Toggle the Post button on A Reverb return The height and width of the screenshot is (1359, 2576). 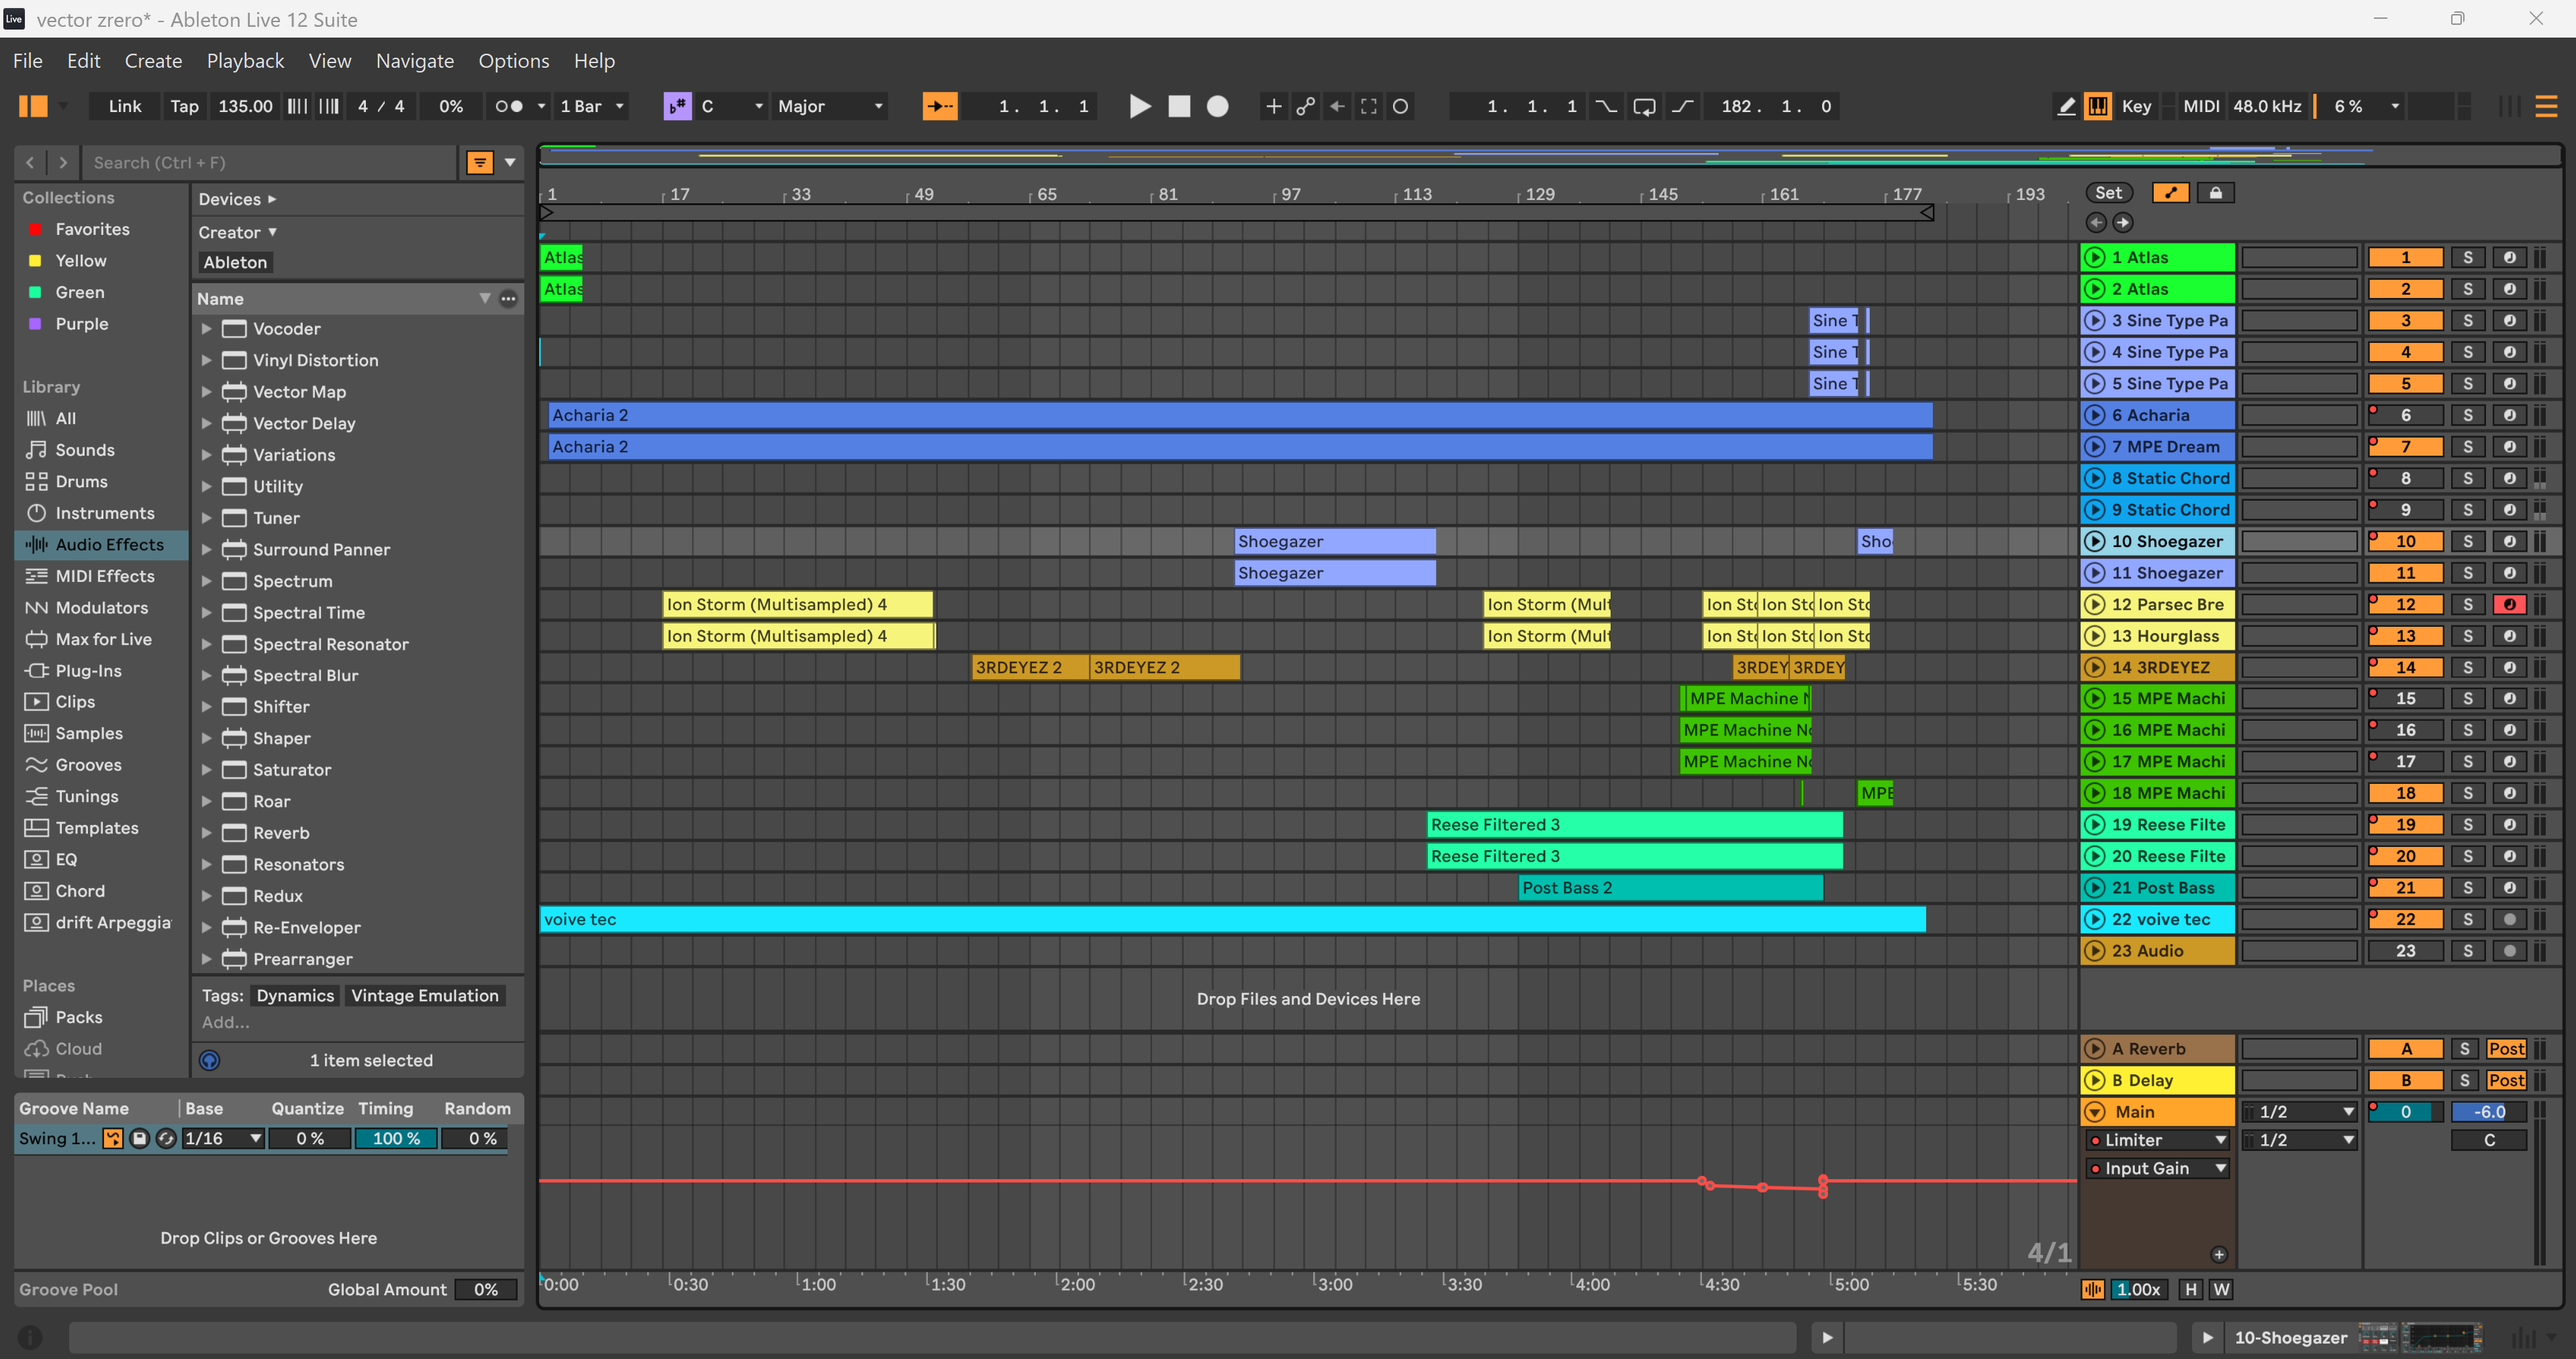click(2506, 1049)
